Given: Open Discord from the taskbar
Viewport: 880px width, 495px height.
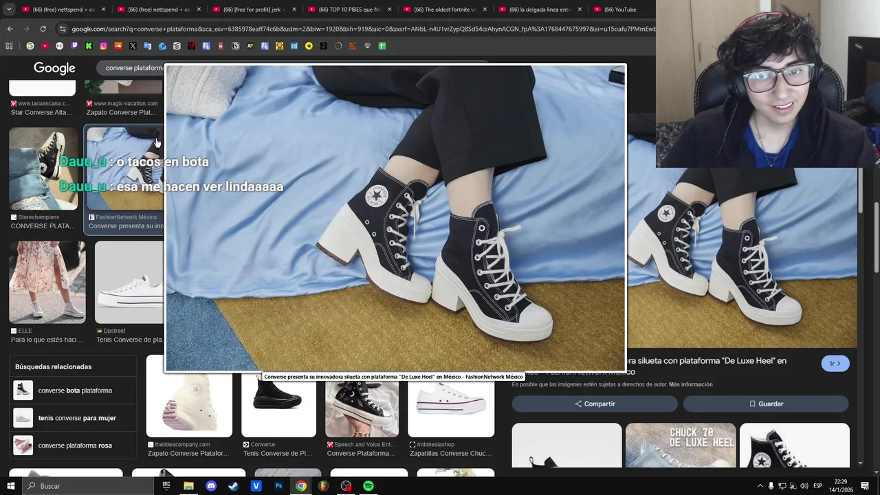Looking at the screenshot, I should click(211, 486).
